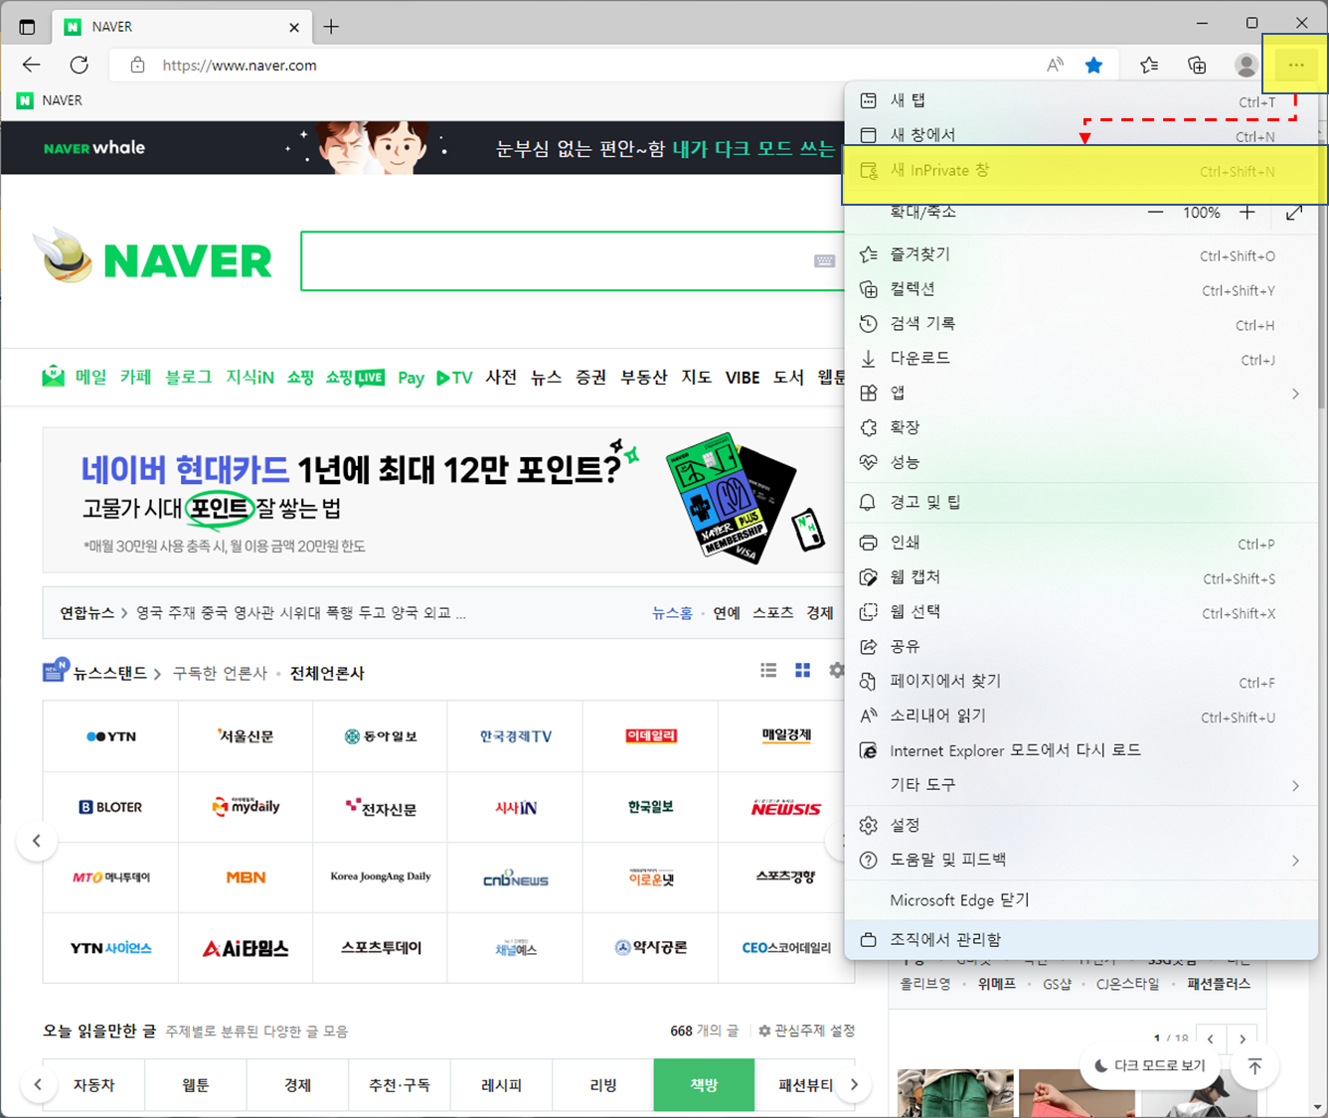This screenshot has height=1118, width=1329.
Task: Open 설정 from the menu
Action: (1081, 826)
